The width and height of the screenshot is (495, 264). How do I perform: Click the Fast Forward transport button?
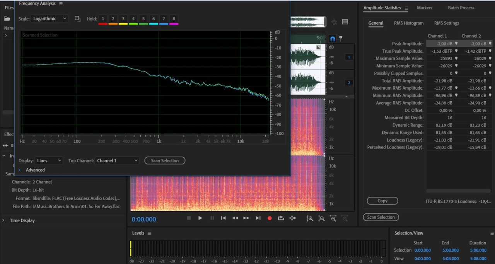(x=246, y=218)
